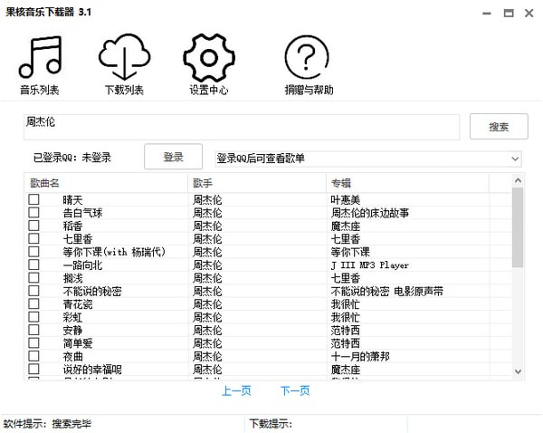Select checkbox for 不能说的秘密 song
This screenshot has width=543, height=433.
click(x=33, y=291)
